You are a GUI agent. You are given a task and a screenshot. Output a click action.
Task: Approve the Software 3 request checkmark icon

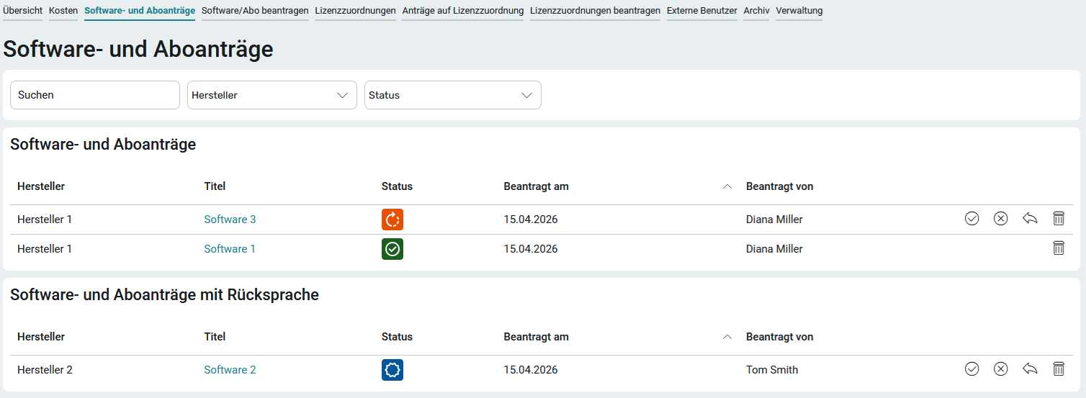971,219
